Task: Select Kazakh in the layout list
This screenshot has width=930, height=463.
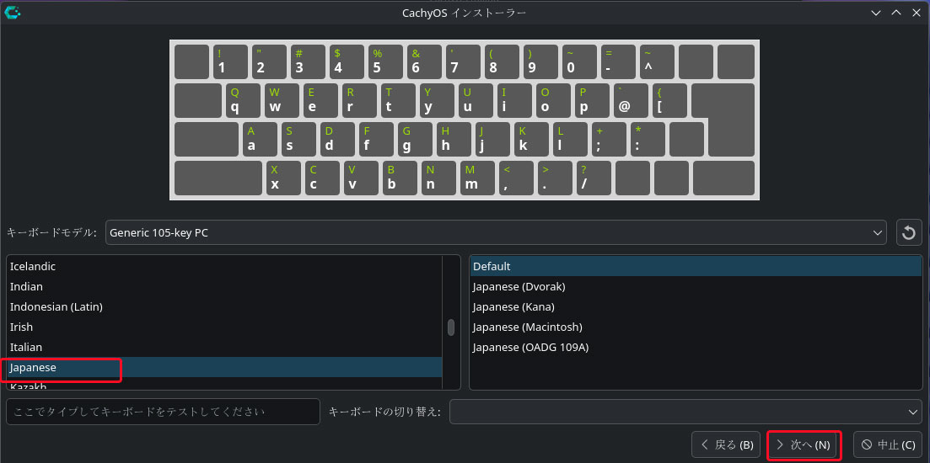Action: (224, 385)
